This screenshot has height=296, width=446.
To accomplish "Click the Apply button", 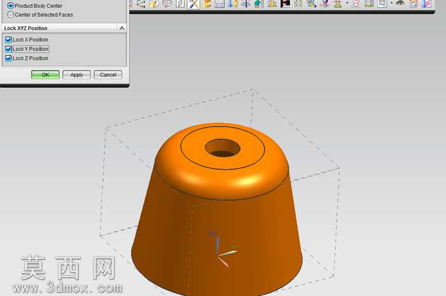I will tap(76, 75).
